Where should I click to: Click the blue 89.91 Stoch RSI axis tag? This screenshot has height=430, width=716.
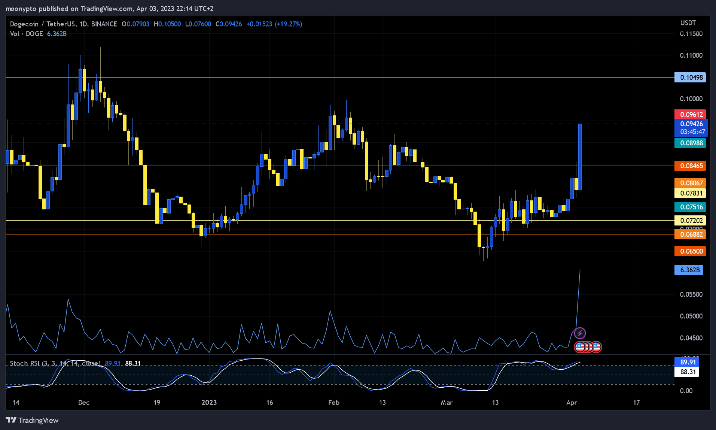pyautogui.click(x=687, y=362)
